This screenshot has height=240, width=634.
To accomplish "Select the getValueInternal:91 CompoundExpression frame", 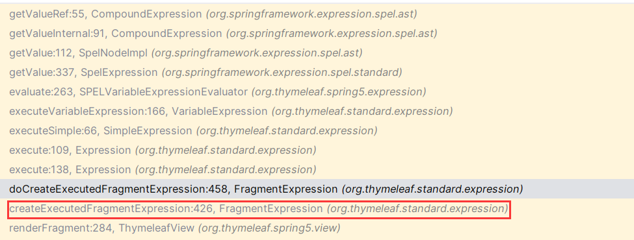I will (317, 34).
